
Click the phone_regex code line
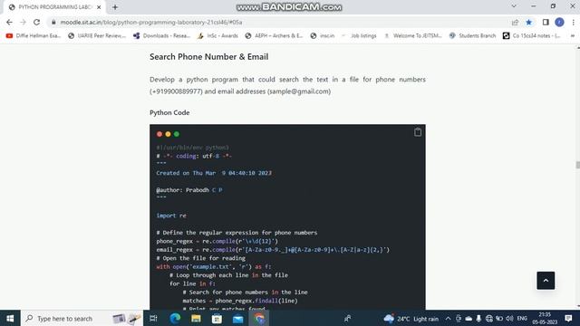pyautogui.click(x=217, y=241)
